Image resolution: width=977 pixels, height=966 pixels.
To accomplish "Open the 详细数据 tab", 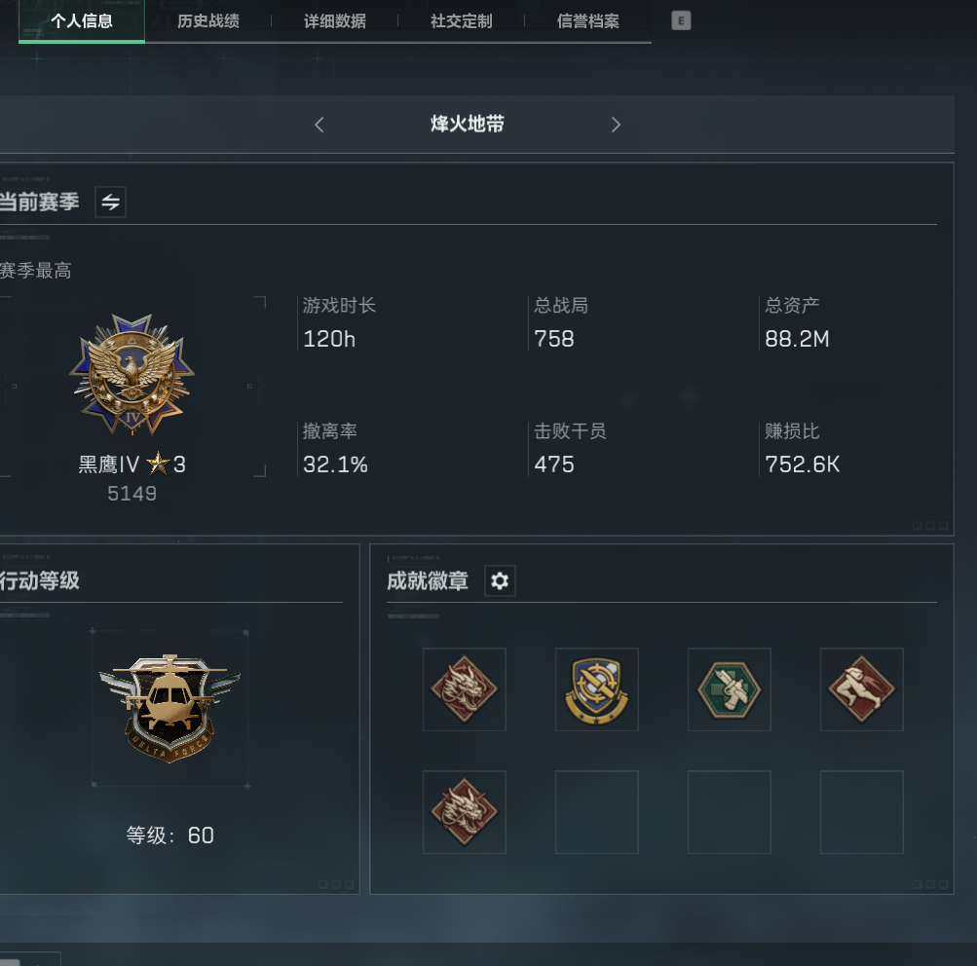I will pyautogui.click(x=335, y=21).
